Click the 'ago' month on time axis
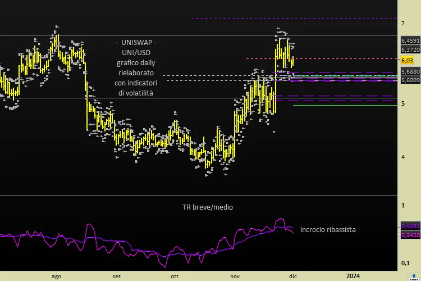Screen dimensions: 421x281 56,276
